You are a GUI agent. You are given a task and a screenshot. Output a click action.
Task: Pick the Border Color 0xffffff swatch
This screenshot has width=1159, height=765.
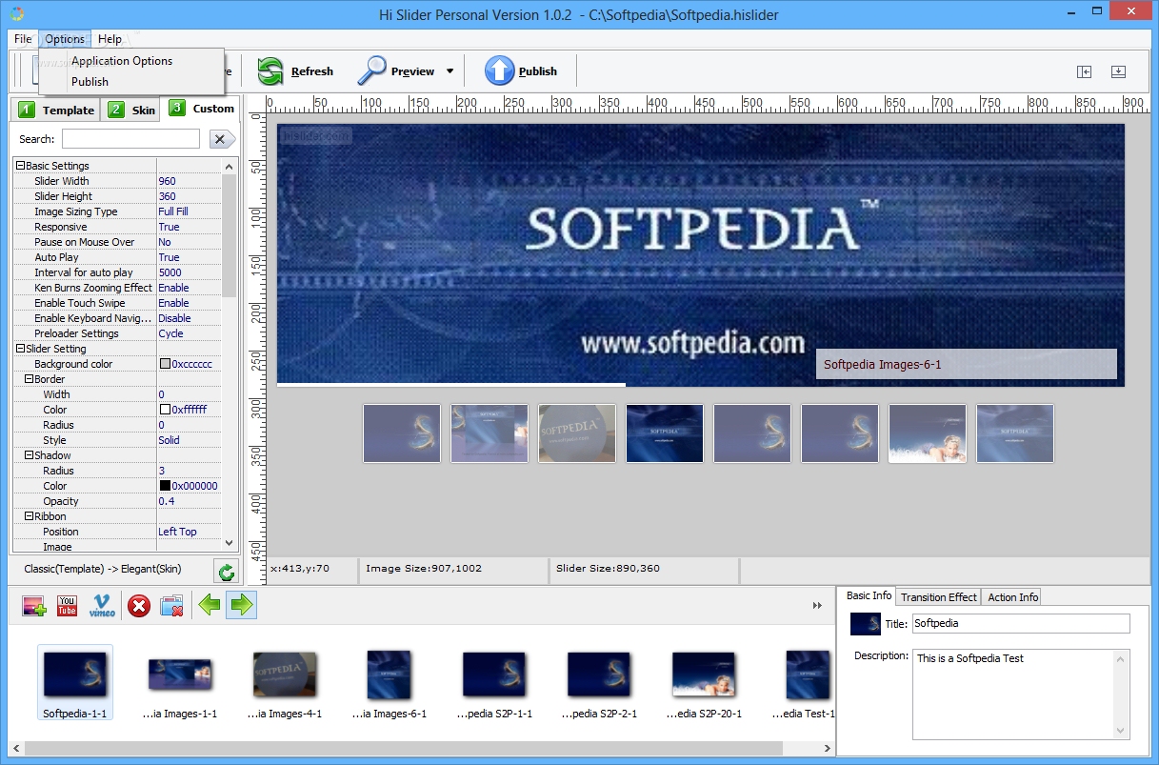pos(166,410)
